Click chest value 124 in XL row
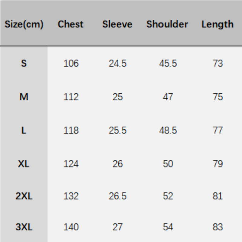The image size is (242, 242). point(71,164)
